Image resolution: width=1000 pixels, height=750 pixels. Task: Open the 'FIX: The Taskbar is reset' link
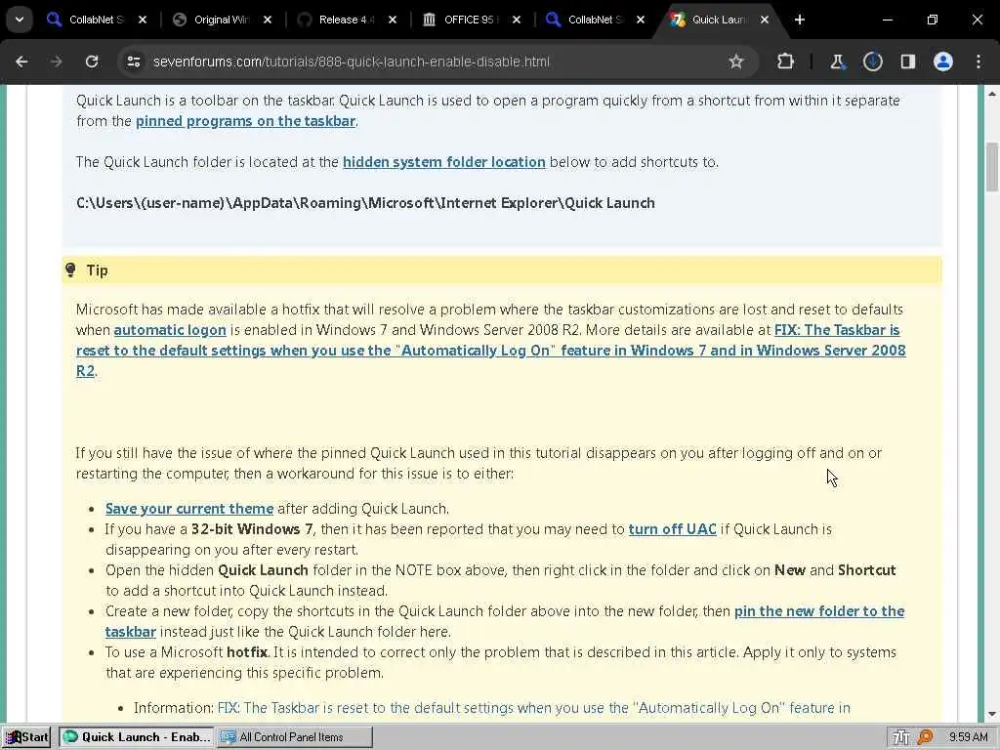tap(491, 351)
